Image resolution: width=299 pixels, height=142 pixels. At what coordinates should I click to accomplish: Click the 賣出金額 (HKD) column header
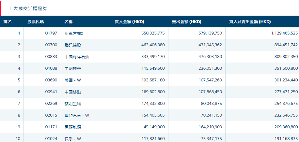pos(186,22)
